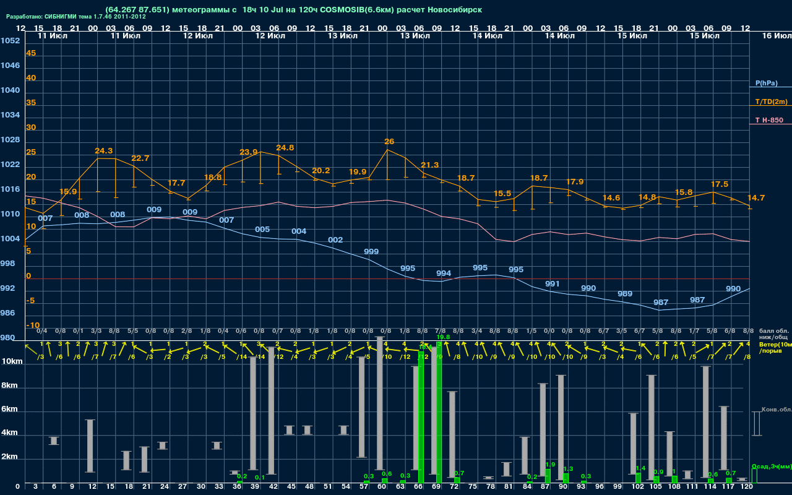This screenshot has height=495, width=792.
Task: Select the 24.8 temperature label
Action: [x=285, y=148]
